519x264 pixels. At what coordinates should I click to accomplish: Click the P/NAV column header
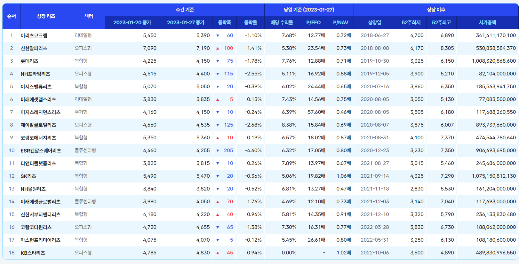[341, 23]
